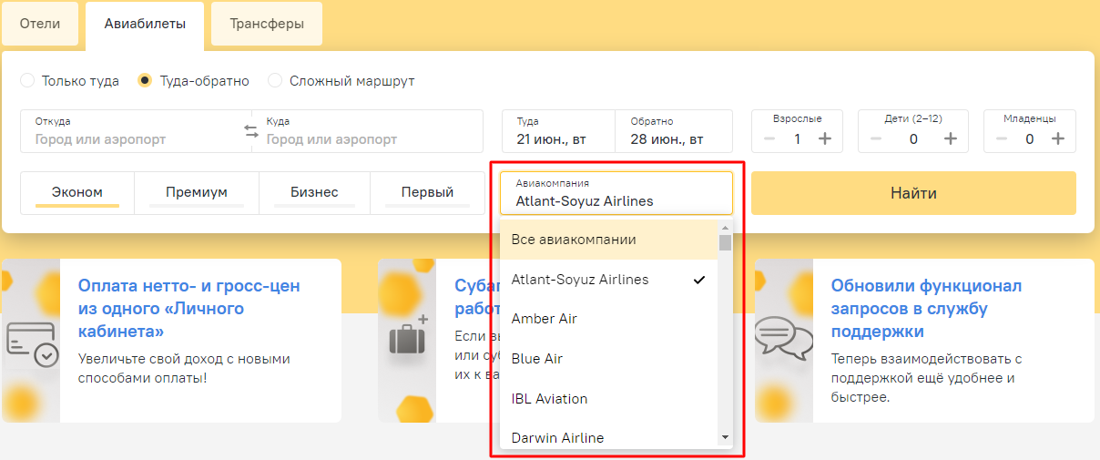Viewport: 1100px width, 460px height.
Task: Decrease adults count with minus icon
Action: (x=769, y=138)
